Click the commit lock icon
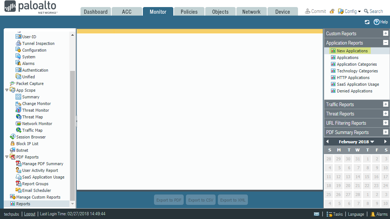The height and width of the screenshot is (219, 390). point(332,11)
